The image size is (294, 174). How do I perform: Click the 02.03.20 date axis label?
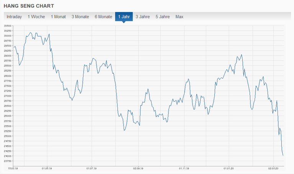tap(273, 168)
